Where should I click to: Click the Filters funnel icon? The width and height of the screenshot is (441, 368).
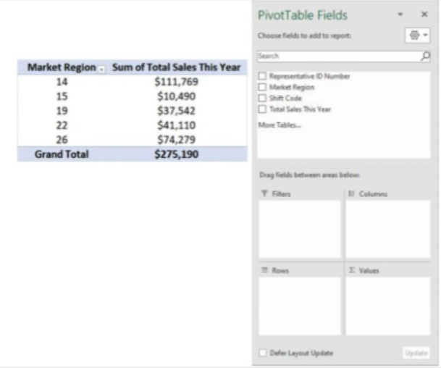[264, 194]
